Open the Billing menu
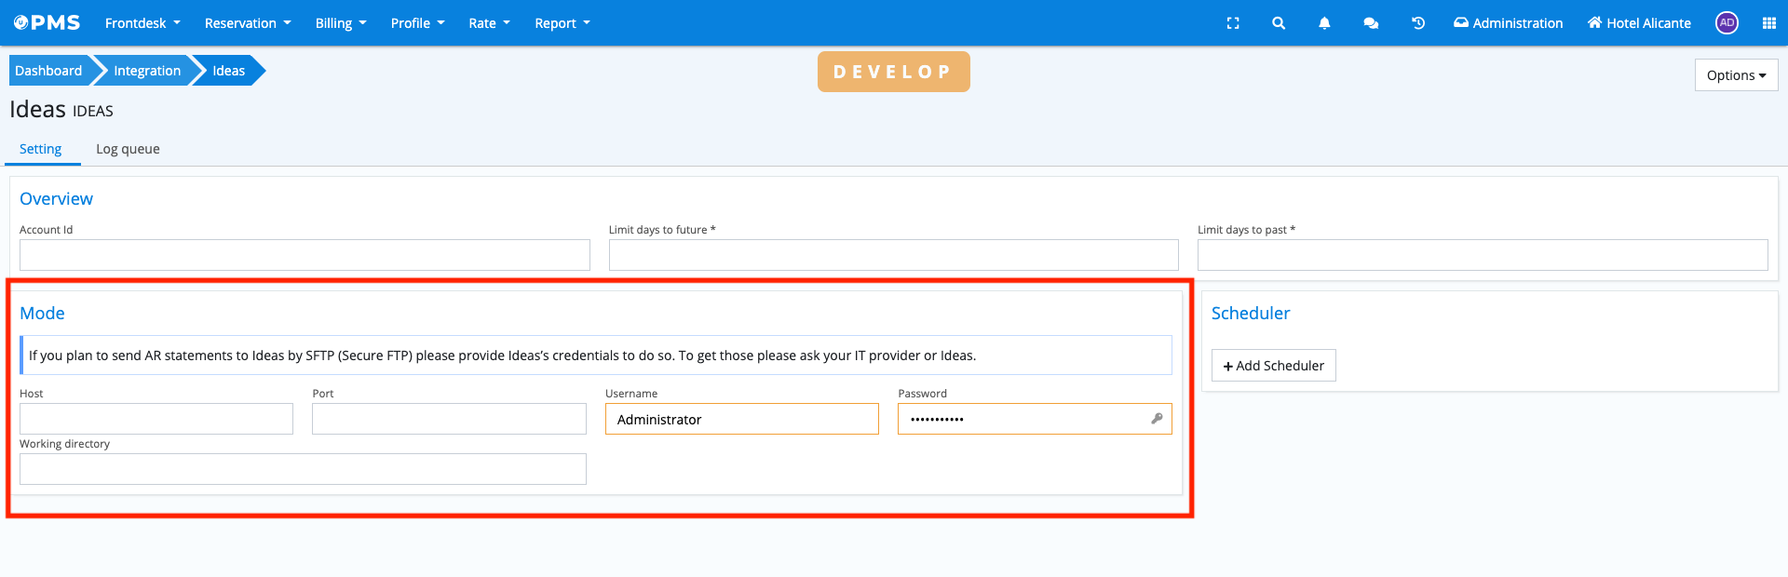 (x=341, y=23)
